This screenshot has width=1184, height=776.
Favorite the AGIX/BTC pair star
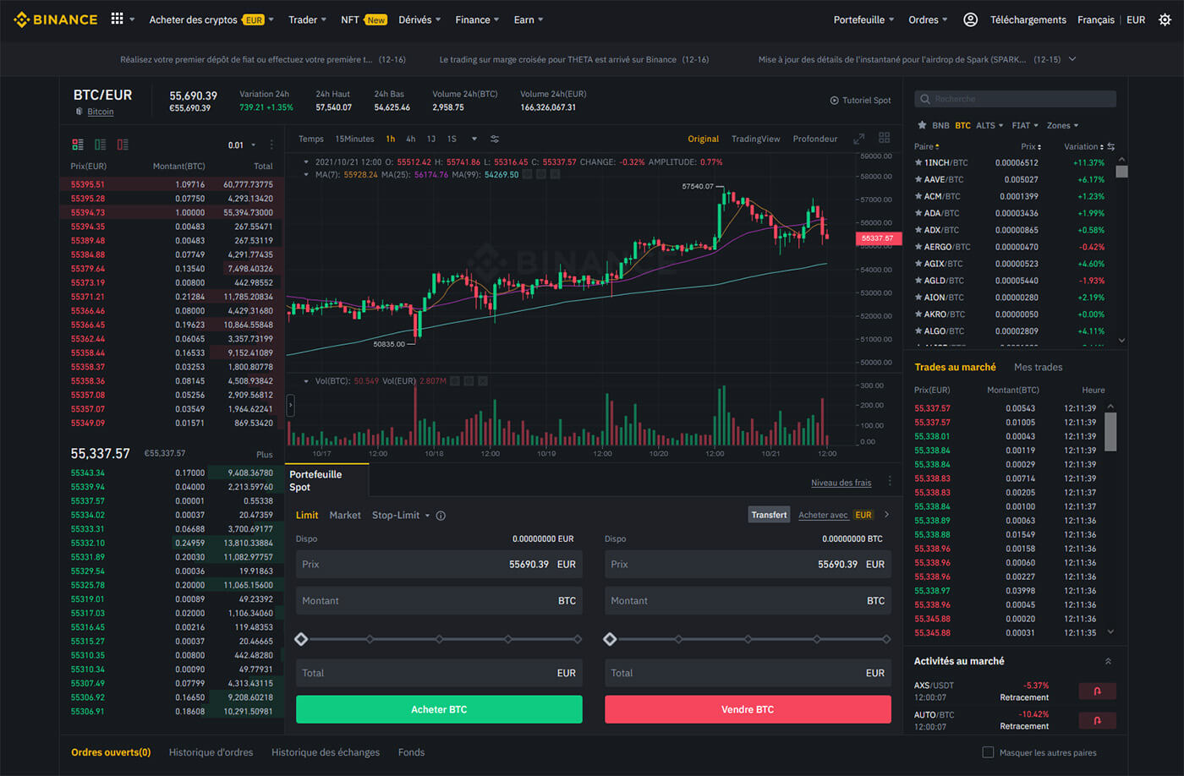point(918,264)
